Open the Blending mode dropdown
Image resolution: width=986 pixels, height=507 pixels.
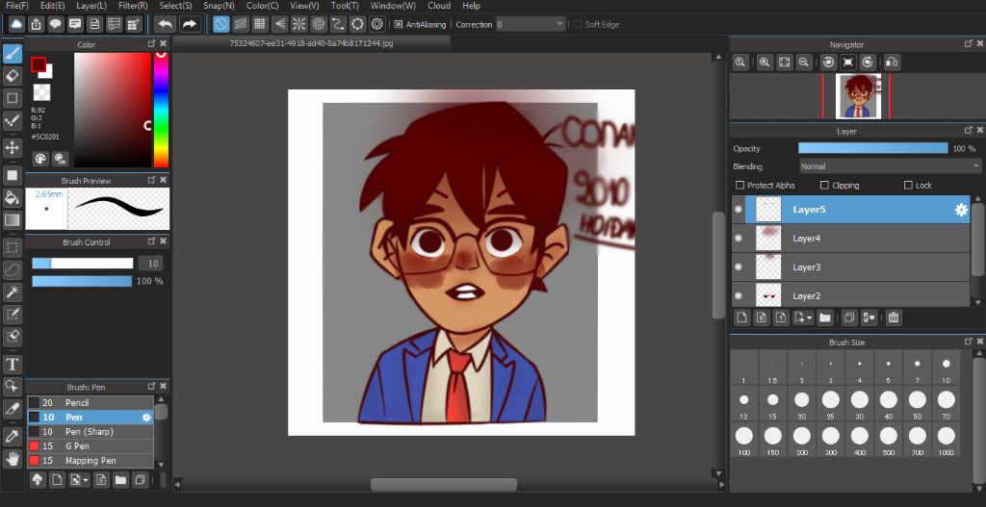click(x=890, y=166)
